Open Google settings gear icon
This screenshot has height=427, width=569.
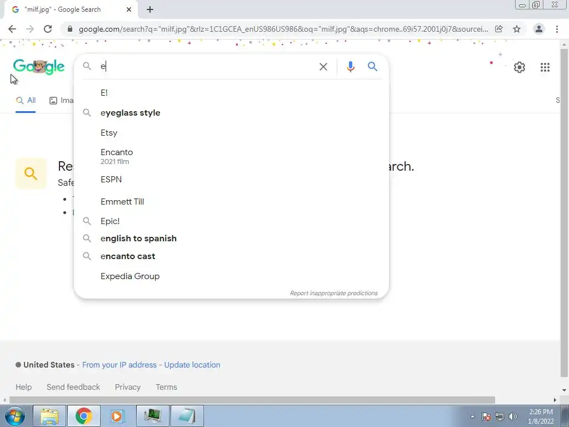(520, 67)
